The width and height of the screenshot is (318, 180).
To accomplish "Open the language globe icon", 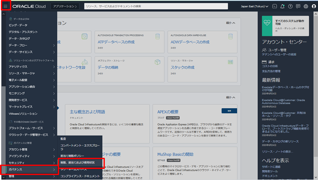I will (x=305, y=6).
